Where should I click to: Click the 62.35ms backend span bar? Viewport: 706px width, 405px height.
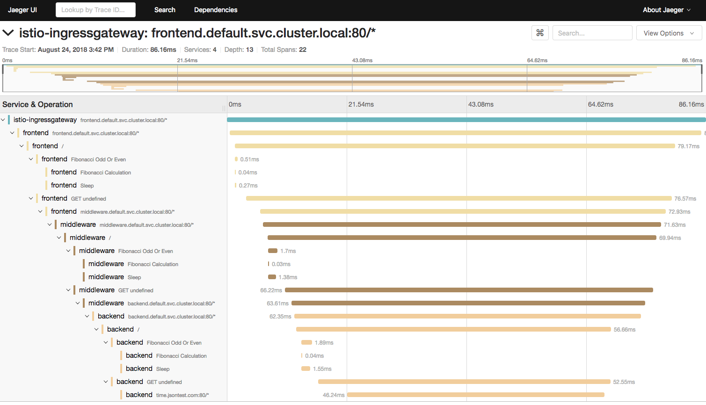[x=467, y=316]
